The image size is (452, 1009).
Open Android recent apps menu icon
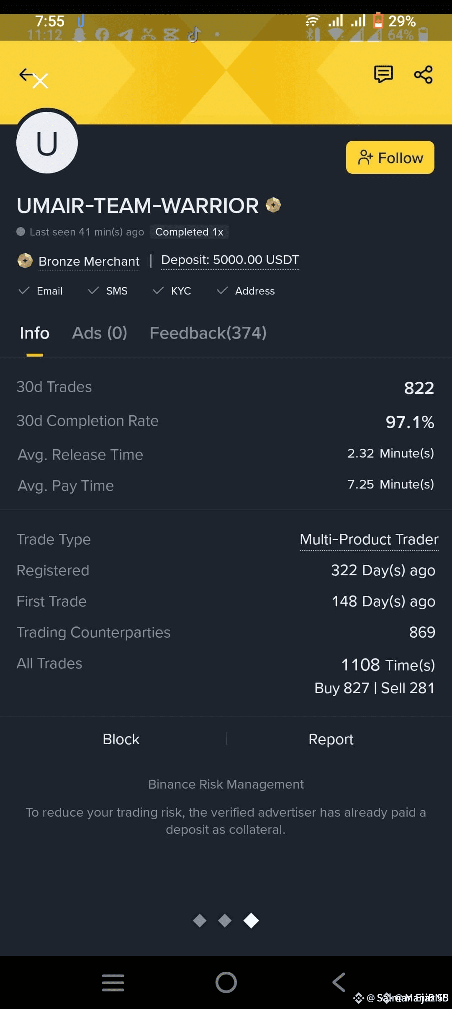(x=113, y=982)
